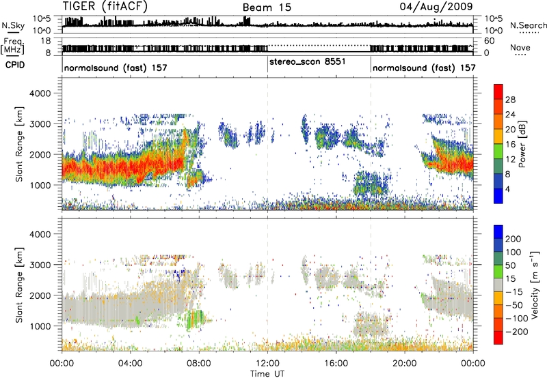Image resolution: width=547 pixels, height=378 pixels.
Task: Click the "1000" tick of the velocity panel
Action: click(40, 326)
